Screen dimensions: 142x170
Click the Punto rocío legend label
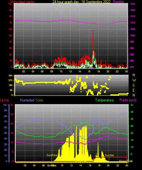(128, 100)
